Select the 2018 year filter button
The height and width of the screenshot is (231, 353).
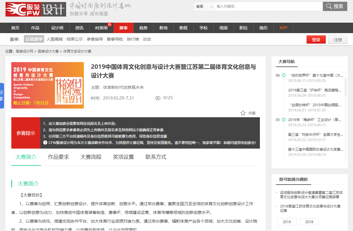(x=309, y=222)
